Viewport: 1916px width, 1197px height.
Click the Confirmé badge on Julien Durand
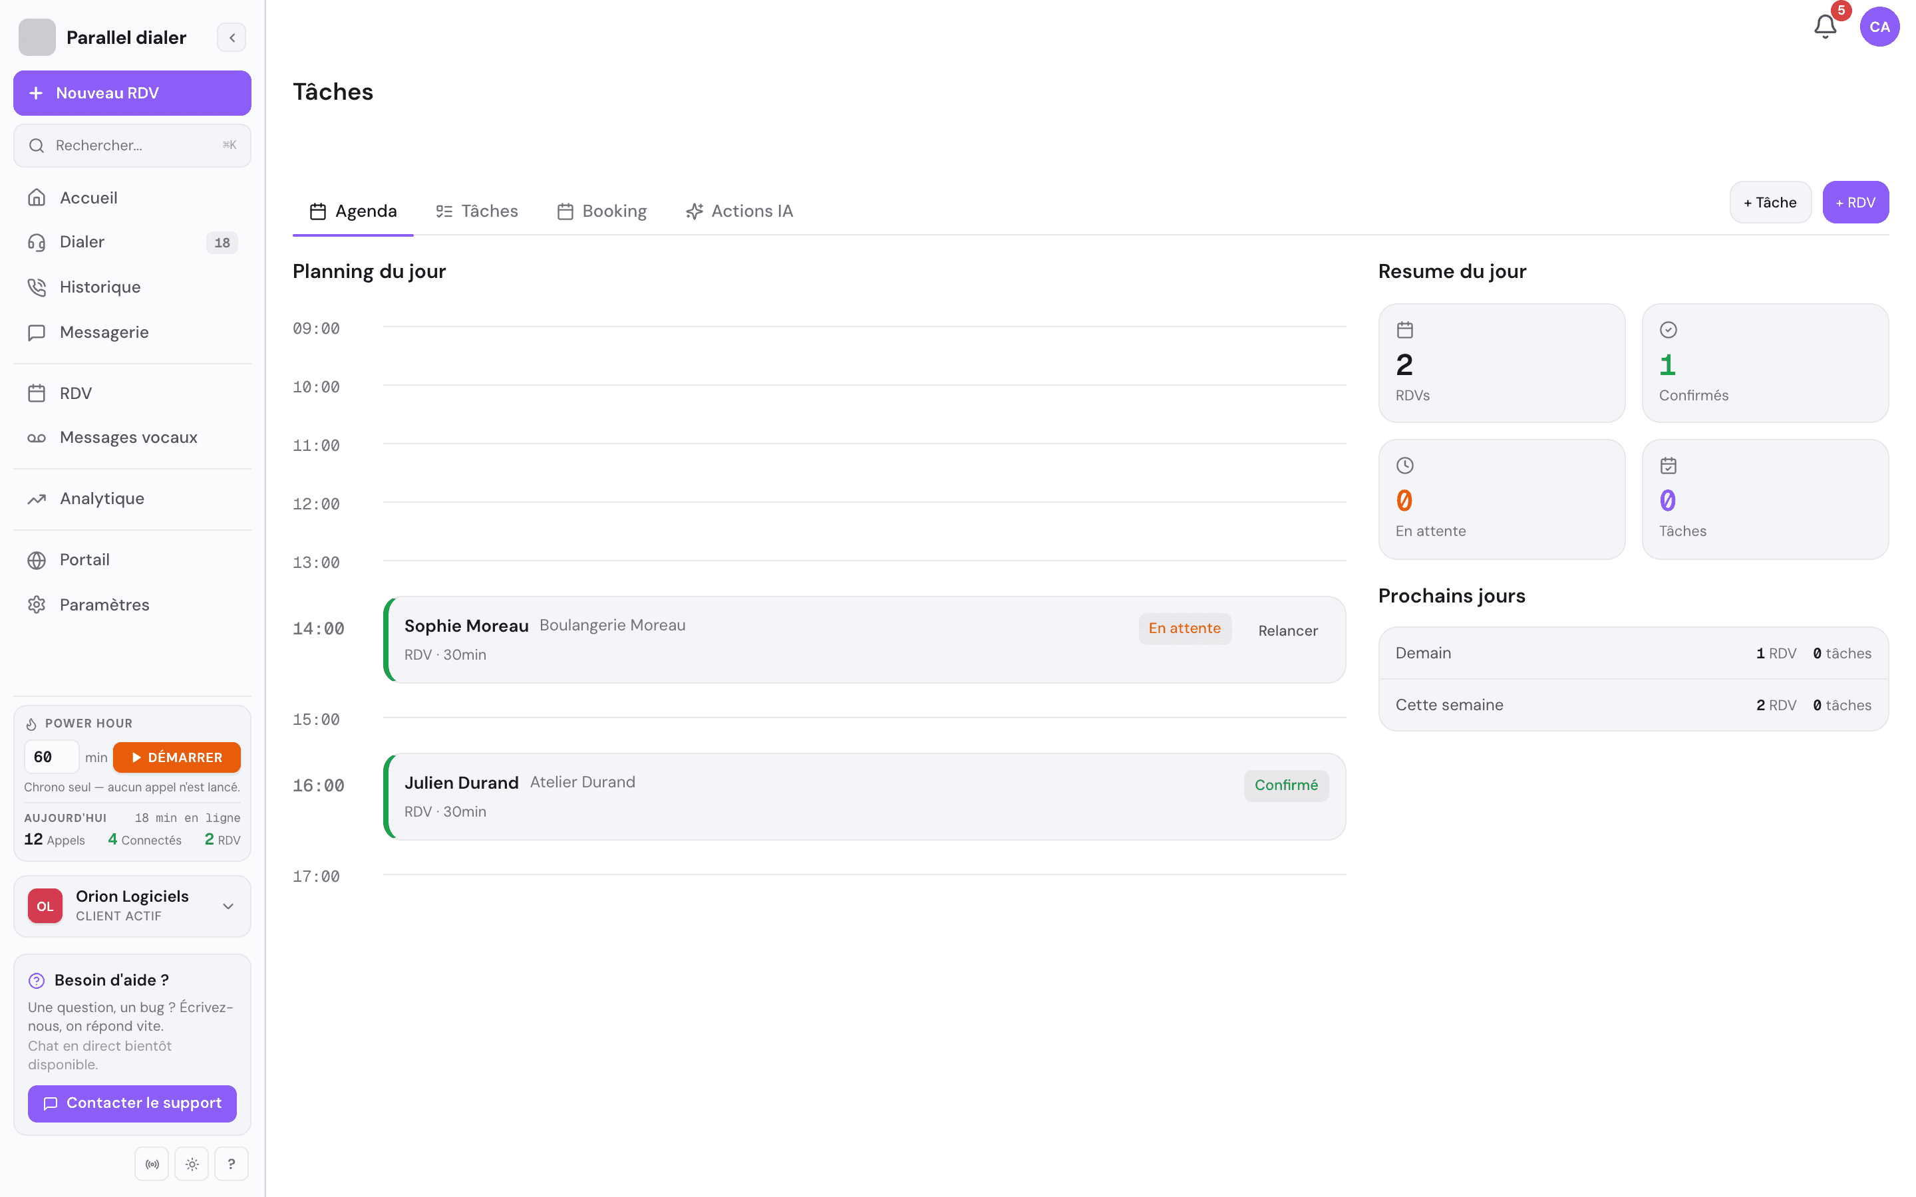(x=1286, y=785)
